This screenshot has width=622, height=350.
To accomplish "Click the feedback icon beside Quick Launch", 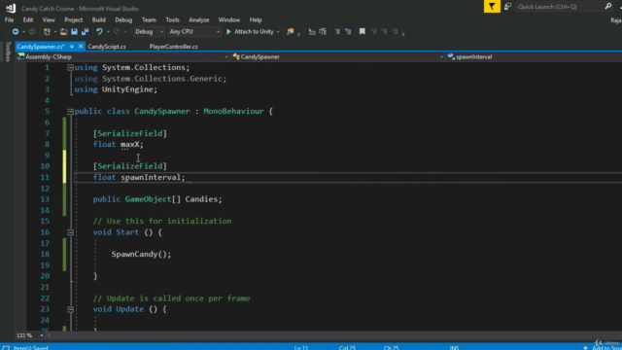I will click(507, 7).
